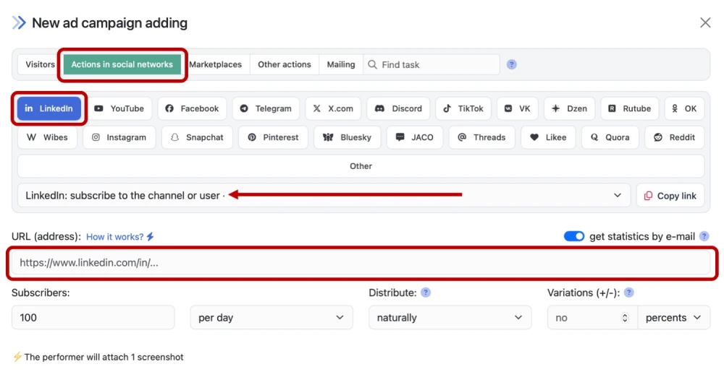
Task: Click the Variations stepper arrows
Action: click(x=625, y=318)
